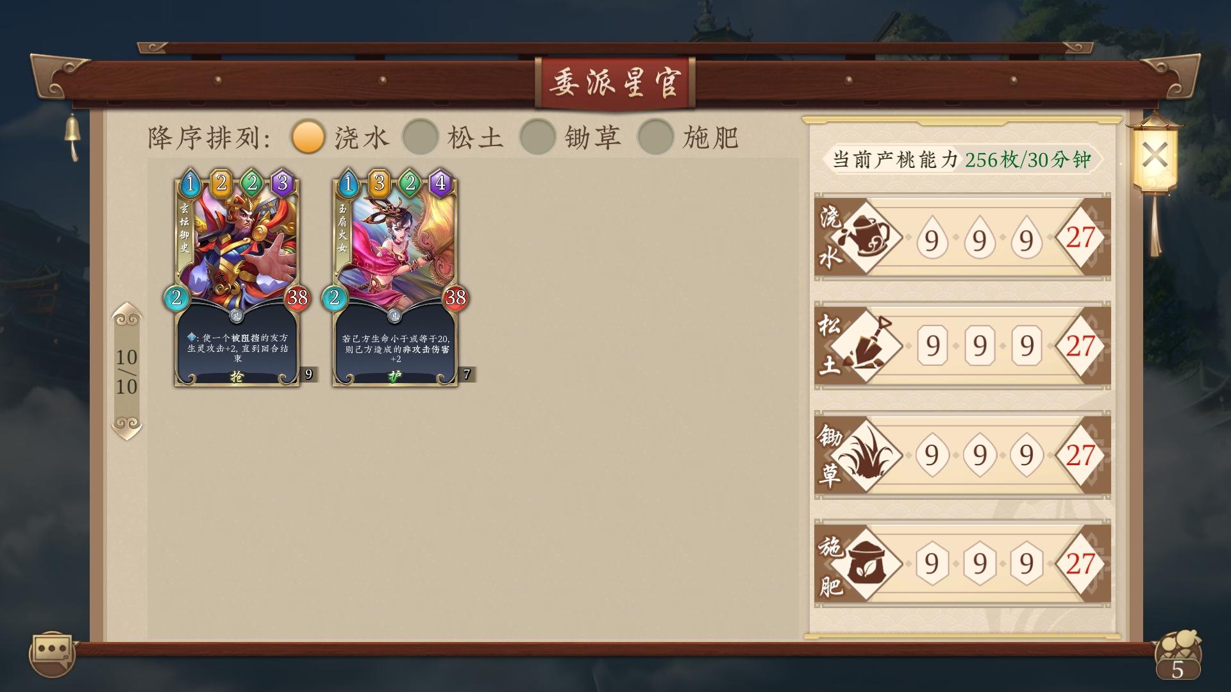1231x692 pixels.
Task: Select the 浇水 sort radio button
Action: click(x=308, y=137)
